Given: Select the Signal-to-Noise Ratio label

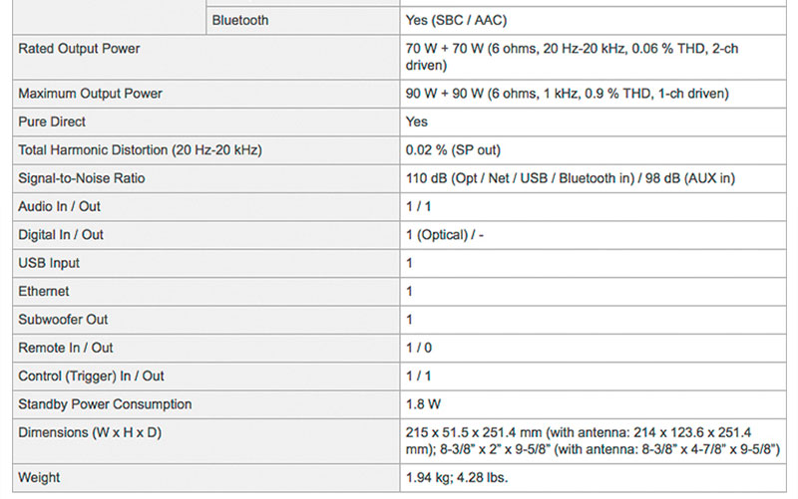Looking at the screenshot, I should point(86,178).
